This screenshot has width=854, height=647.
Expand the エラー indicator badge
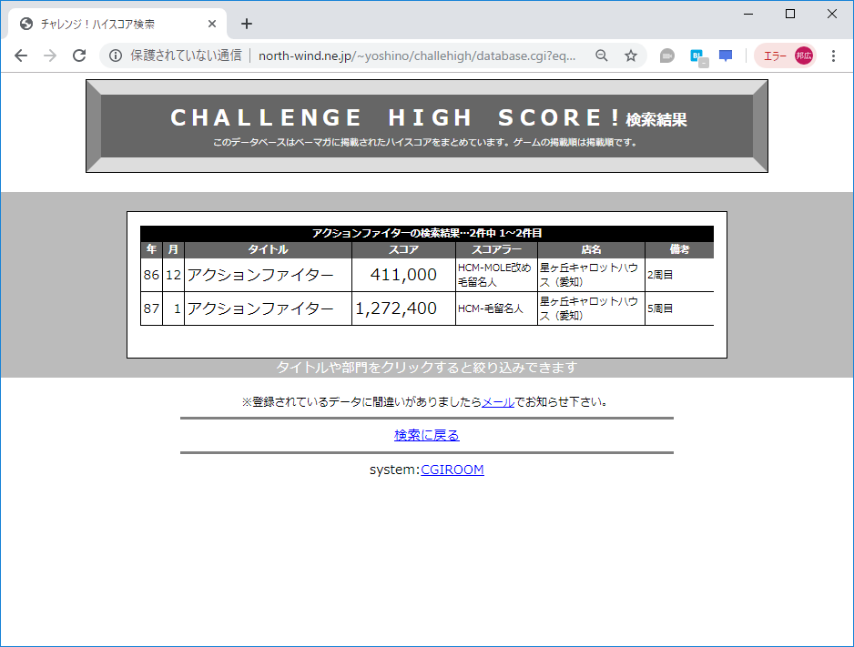[x=775, y=56]
